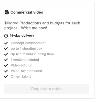Click the Concept development feature text

coord(28,43)
